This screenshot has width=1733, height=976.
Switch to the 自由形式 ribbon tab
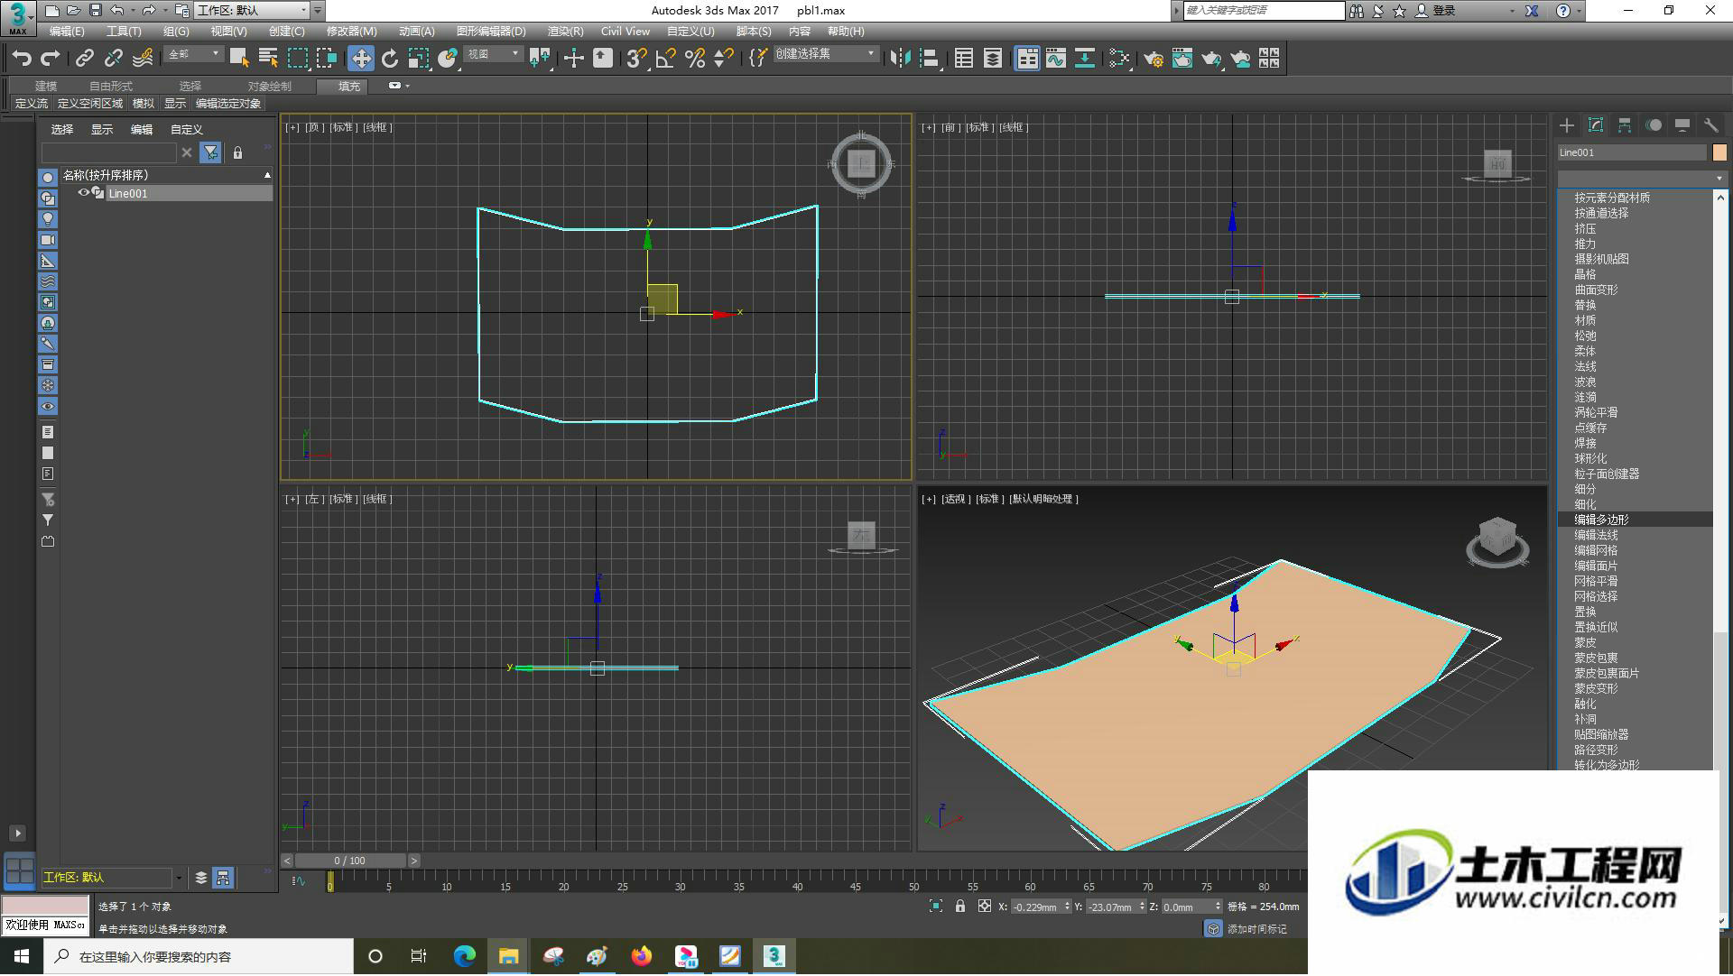(x=111, y=87)
